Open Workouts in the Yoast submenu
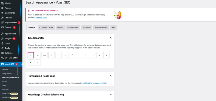 (x=6, y=93)
